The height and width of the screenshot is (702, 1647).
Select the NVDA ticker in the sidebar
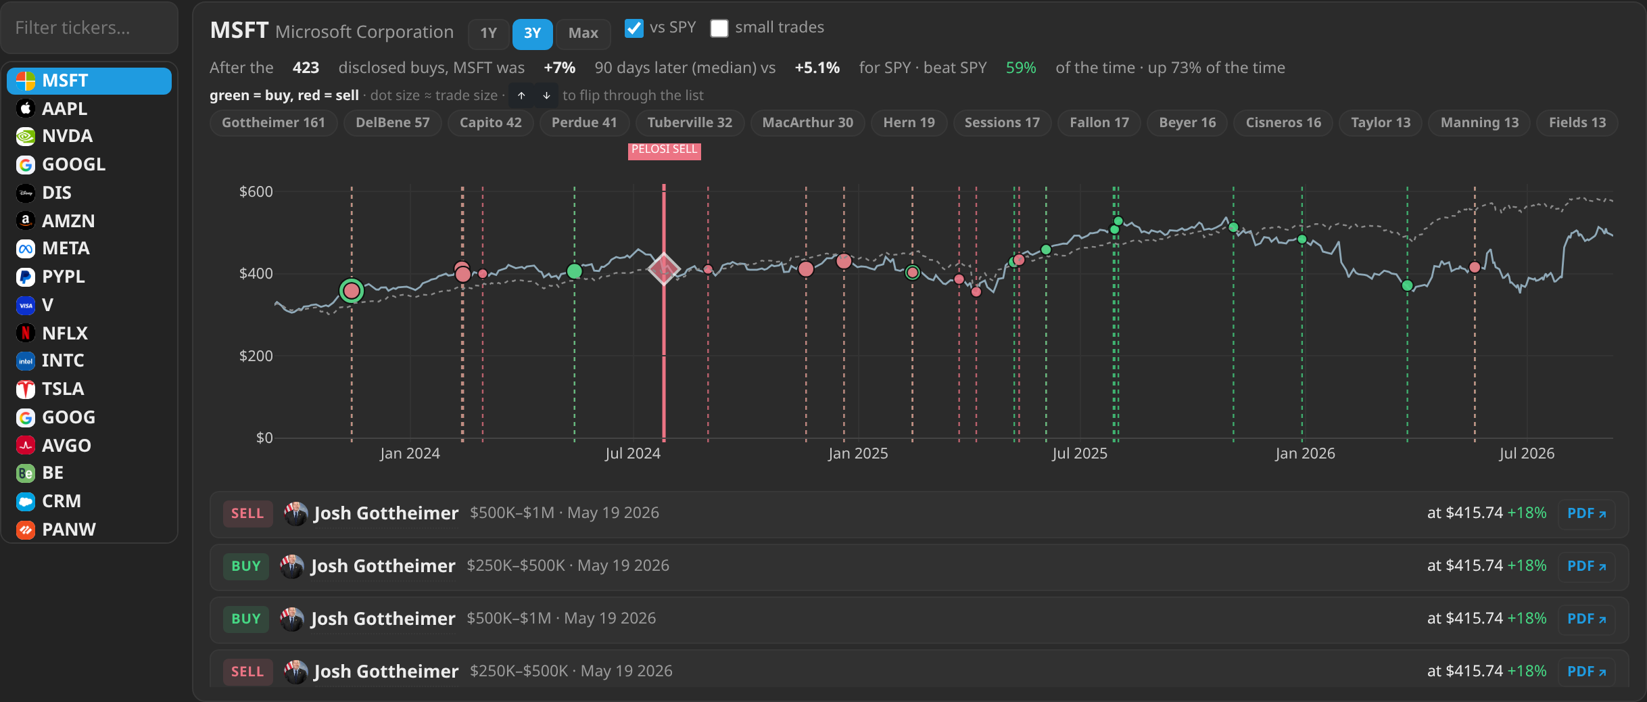pos(89,136)
